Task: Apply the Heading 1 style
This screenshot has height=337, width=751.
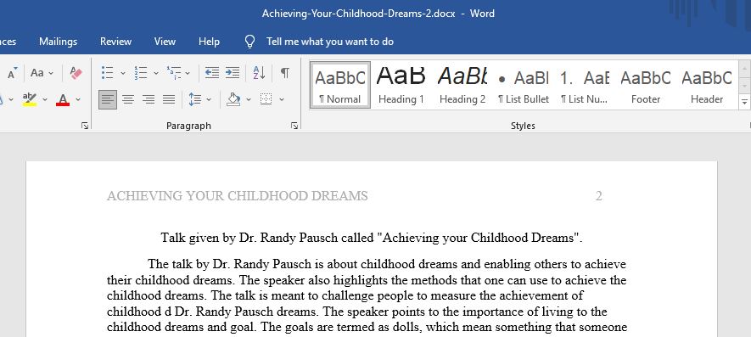Action: click(401, 85)
